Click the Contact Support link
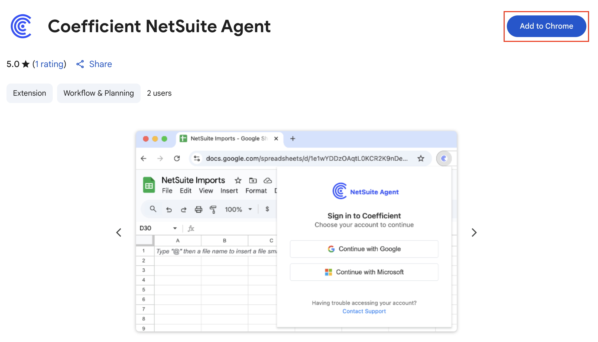Viewport: 598px width, 342px height. click(364, 311)
